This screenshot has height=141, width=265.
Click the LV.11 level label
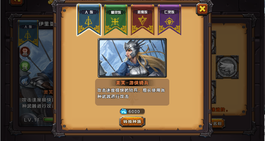[32, 120]
